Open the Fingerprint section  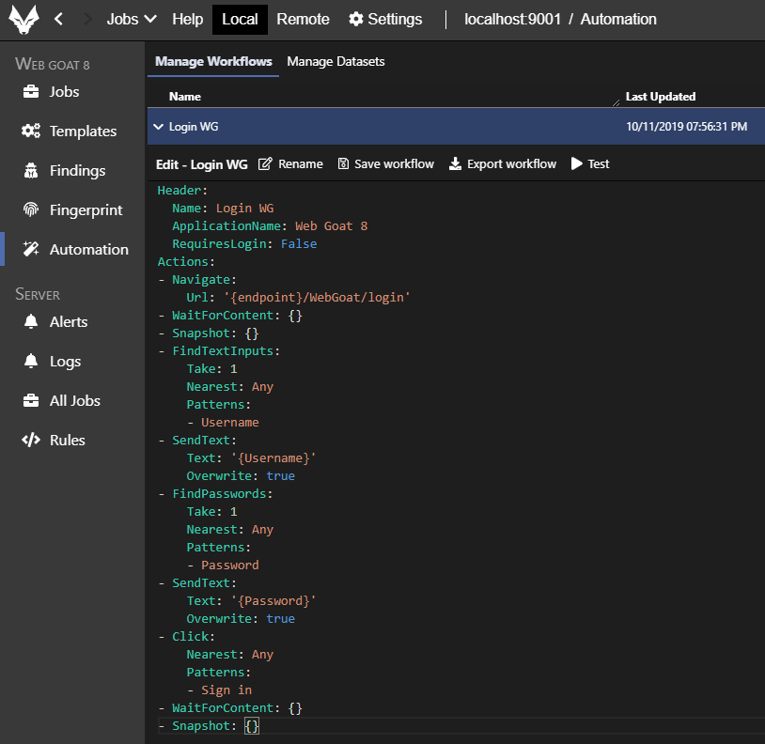click(86, 210)
